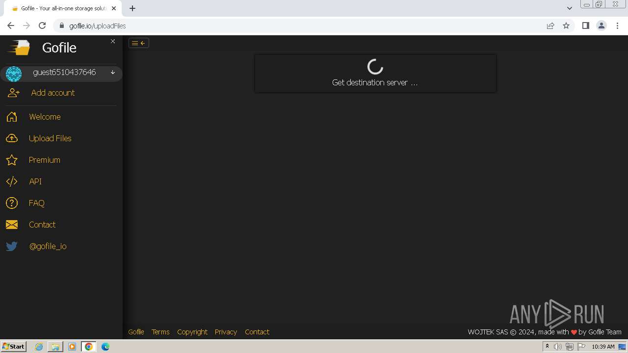Open the @gofile_io Twitter link
This screenshot has width=628, height=353.
48,246
